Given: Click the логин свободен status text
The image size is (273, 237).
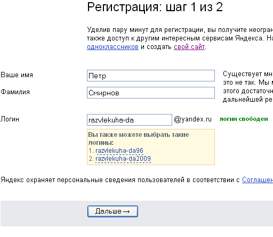Looking at the screenshot, I should (x=244, y=119).
